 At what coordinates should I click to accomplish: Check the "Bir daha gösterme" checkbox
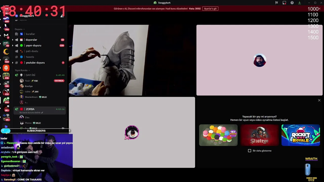[250, 151]
